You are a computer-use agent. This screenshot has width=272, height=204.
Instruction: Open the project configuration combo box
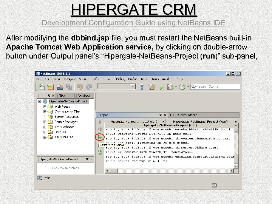pyautogui.click(x=116, y=87)
